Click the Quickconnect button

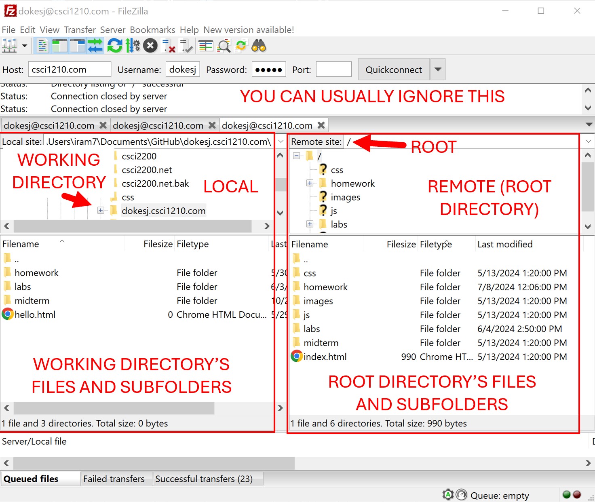point(394,70)
